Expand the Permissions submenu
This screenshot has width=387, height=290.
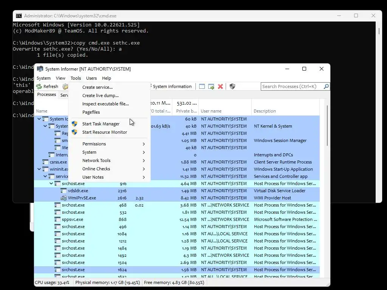(x=109, y=144)
